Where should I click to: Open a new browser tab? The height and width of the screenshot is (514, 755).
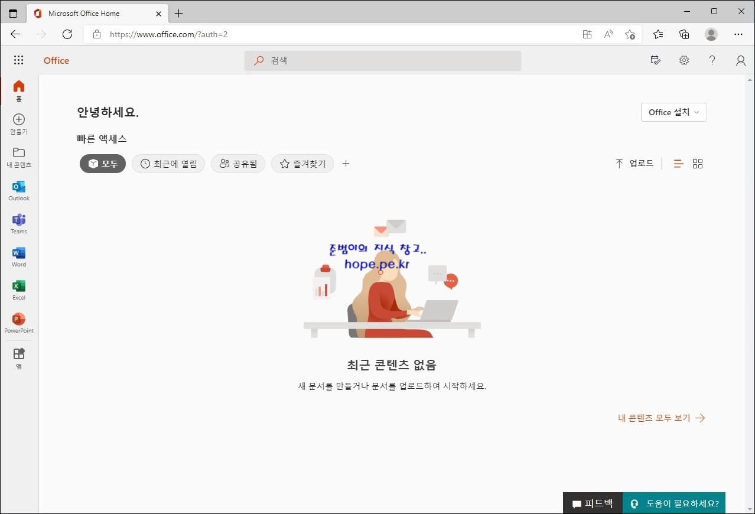[179, 13]
